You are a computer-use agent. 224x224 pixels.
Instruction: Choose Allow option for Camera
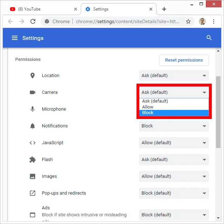point(174,107)
